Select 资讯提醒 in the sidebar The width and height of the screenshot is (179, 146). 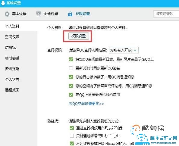pyautogui.click(x=12, y=69)
